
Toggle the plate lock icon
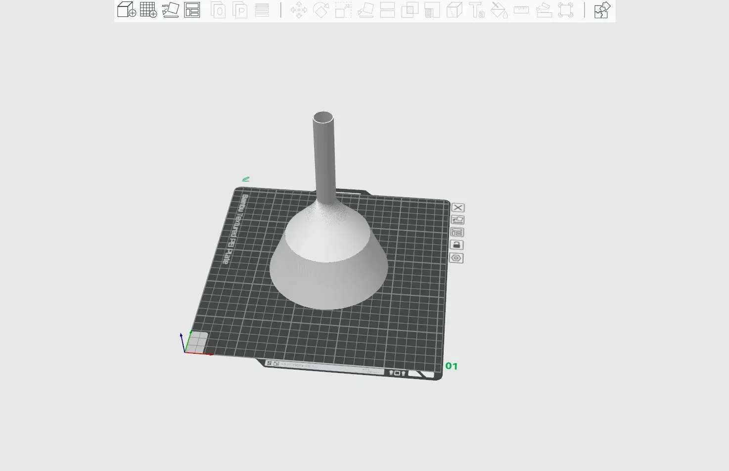pos(456,245)
